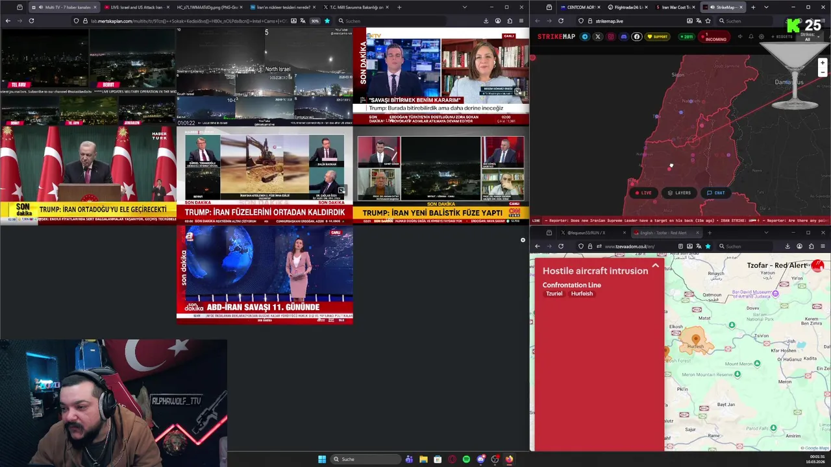Open StrikeMap Telegram channel icon
831x467 pixels.
pos(585,36)
